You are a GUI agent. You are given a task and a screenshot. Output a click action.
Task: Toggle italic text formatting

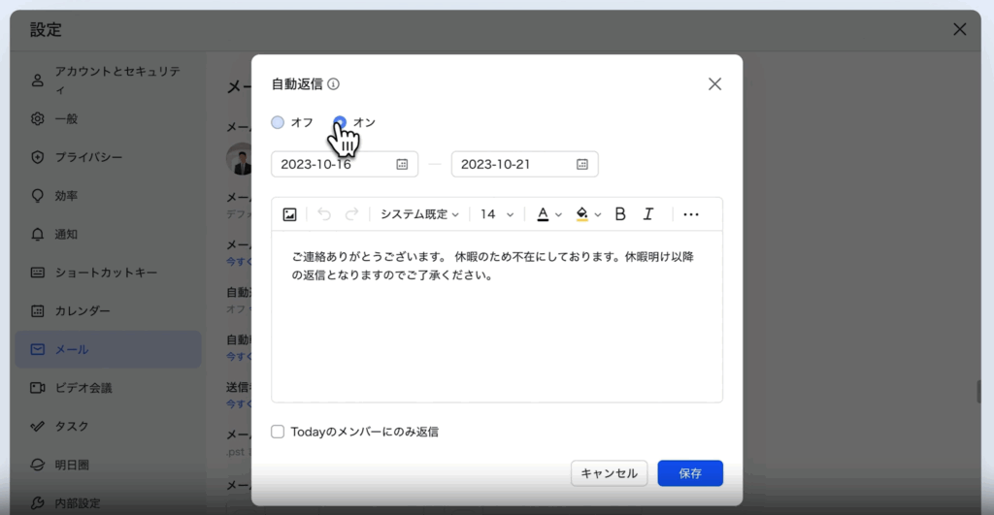tap(648, 214)
